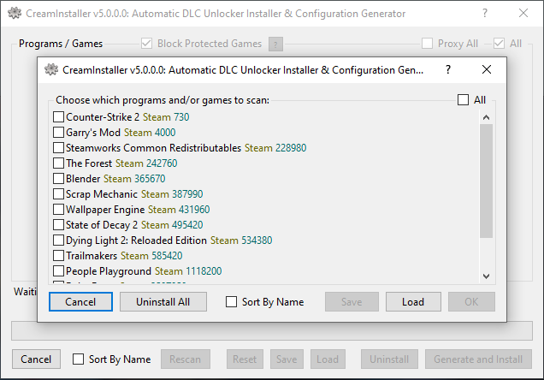Tick the Wallpaper Engine checkbox
544x380 pixels.
58,210
